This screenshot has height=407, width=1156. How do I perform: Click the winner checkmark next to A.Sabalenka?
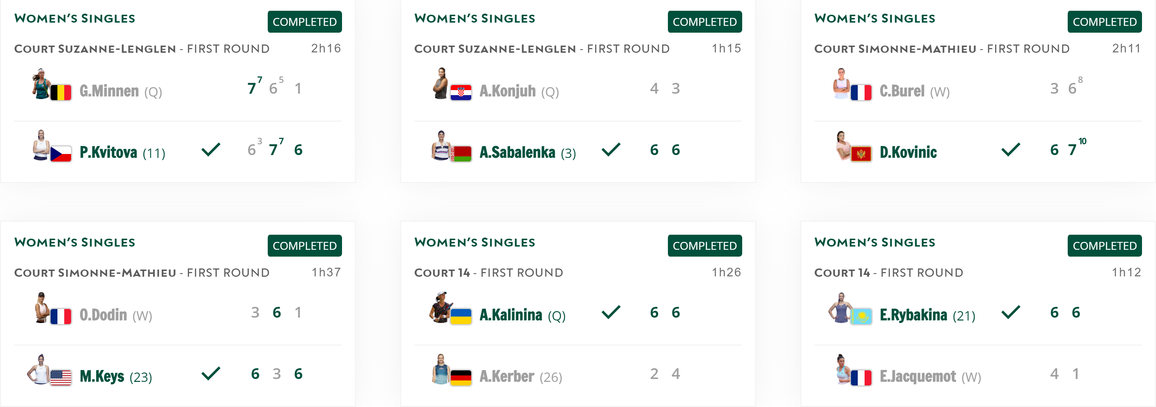point(611,149)
